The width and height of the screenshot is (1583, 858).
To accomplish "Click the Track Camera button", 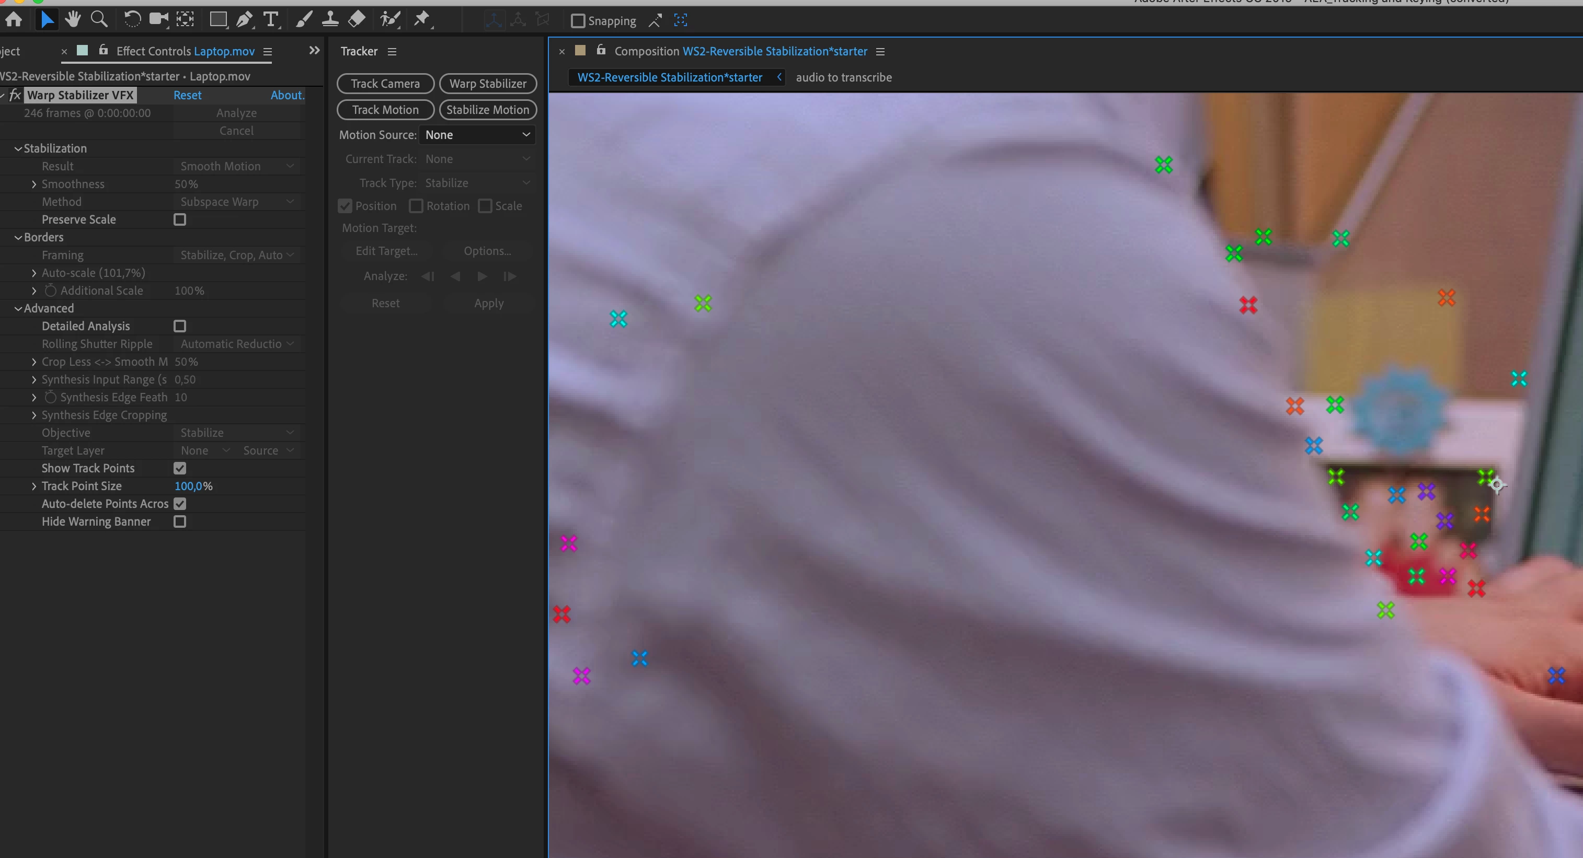I will click(385, 84).
